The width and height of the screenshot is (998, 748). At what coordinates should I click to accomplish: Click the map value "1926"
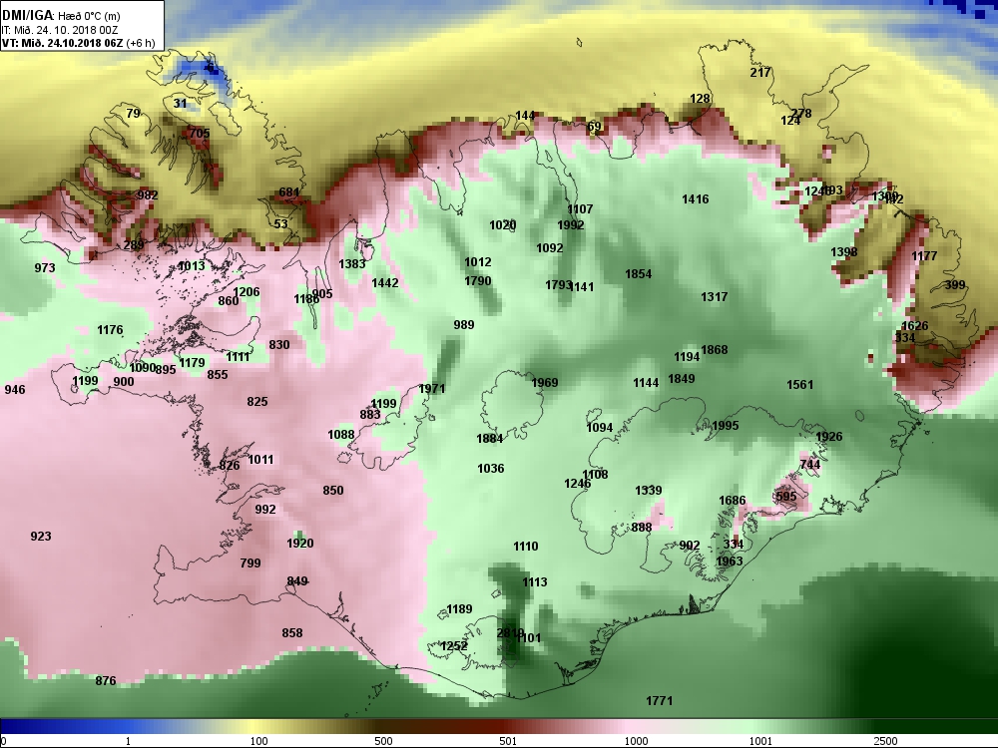click(828, 437)
